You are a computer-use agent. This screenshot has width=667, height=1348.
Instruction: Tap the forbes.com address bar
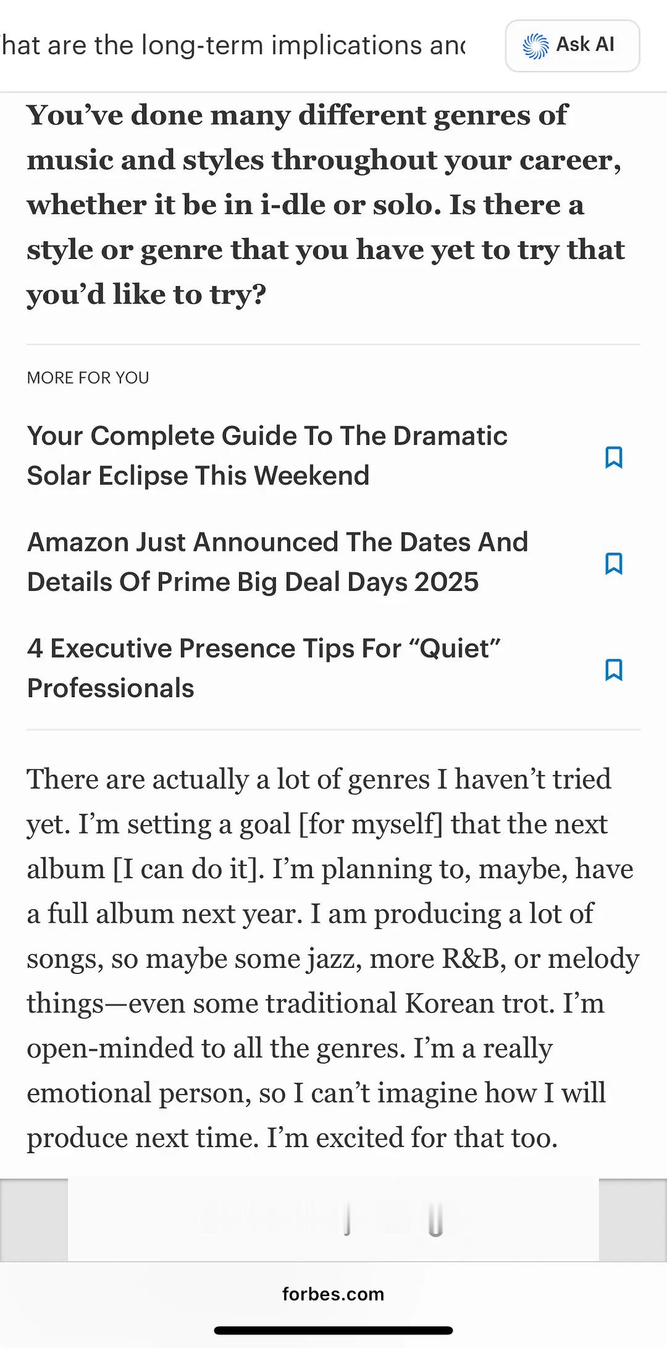pos(333,1294)
